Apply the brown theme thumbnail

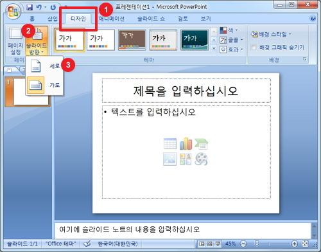coord(132,40)
